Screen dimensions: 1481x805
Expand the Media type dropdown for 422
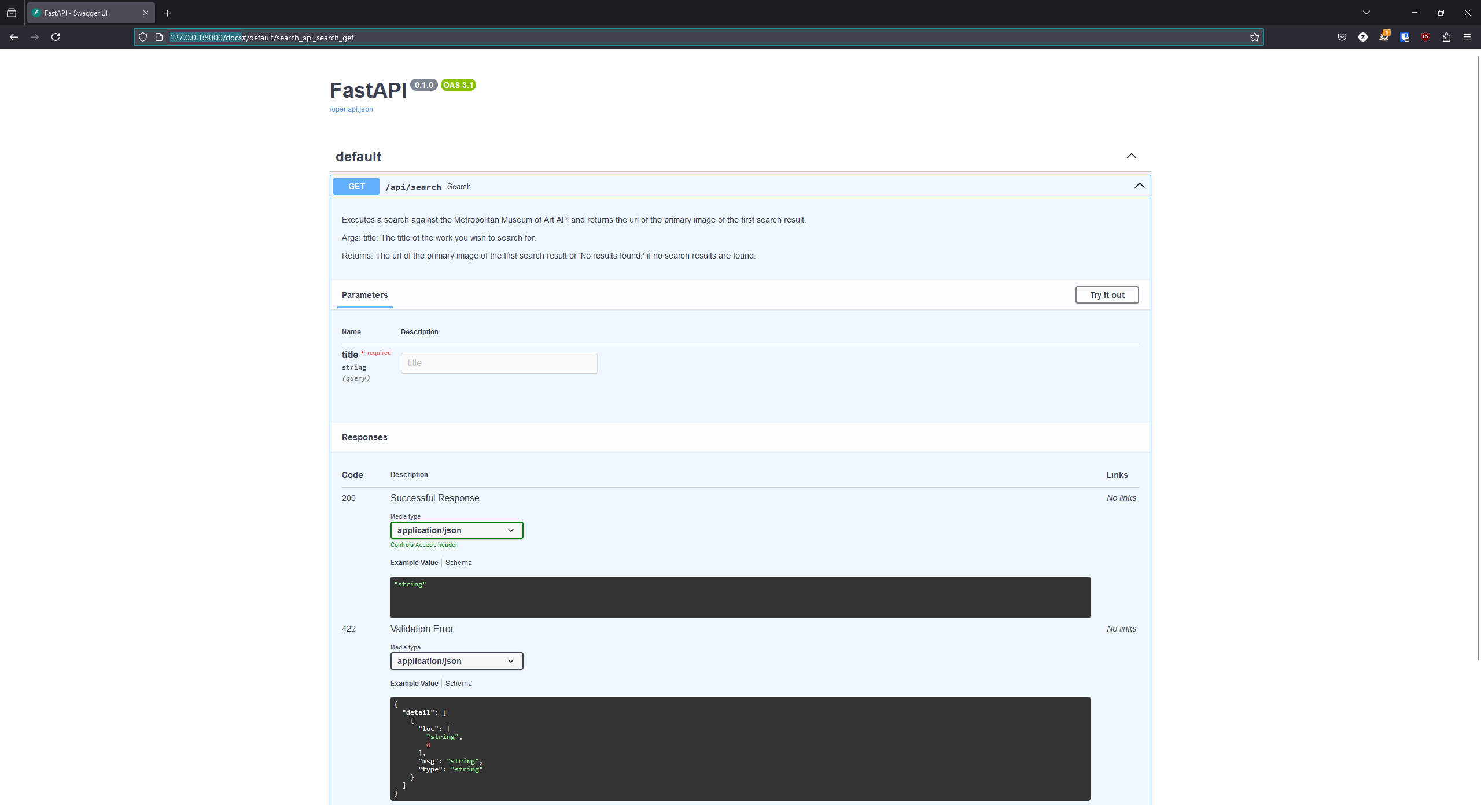(456, 660)
